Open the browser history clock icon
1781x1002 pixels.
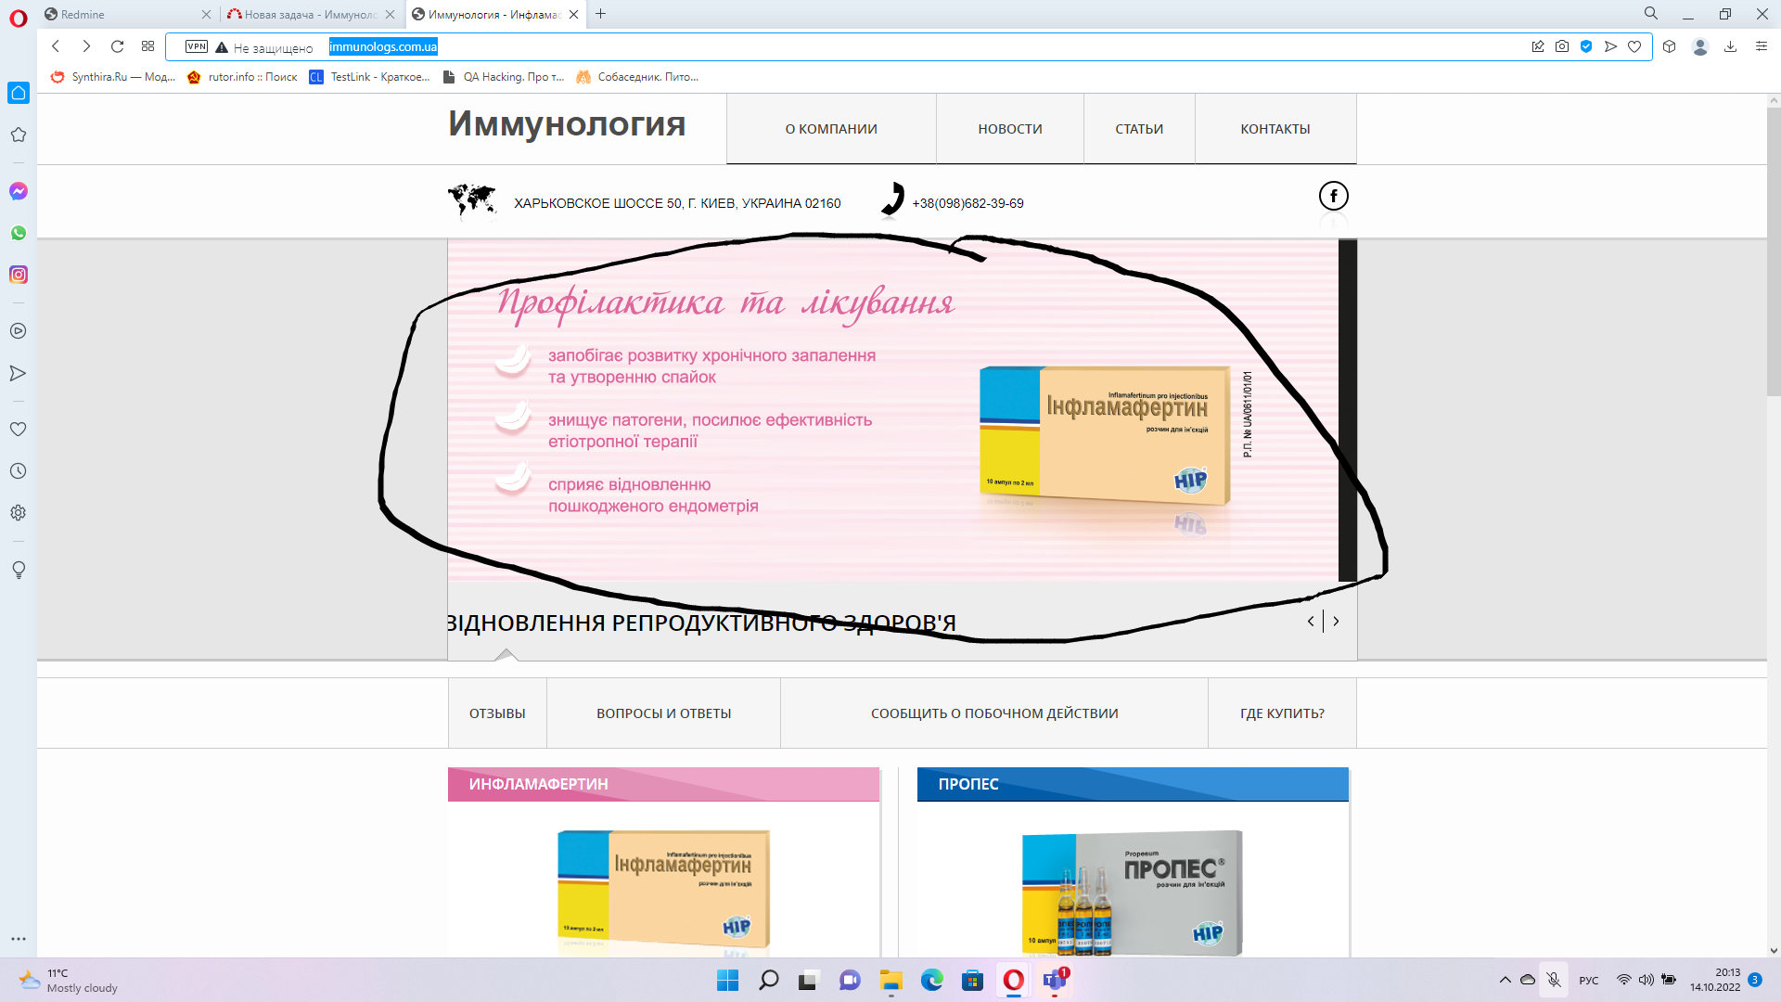[19, 471]
